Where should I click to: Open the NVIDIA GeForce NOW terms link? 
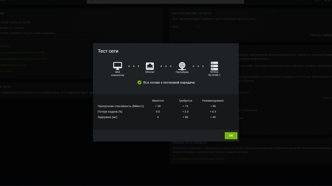point(22,52)
